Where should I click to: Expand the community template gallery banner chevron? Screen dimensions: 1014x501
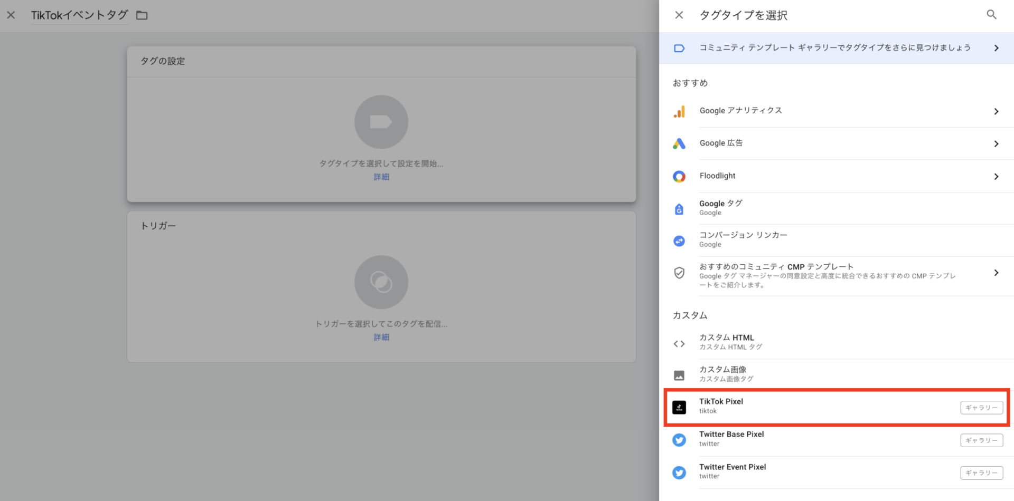(x=996, y=48)
